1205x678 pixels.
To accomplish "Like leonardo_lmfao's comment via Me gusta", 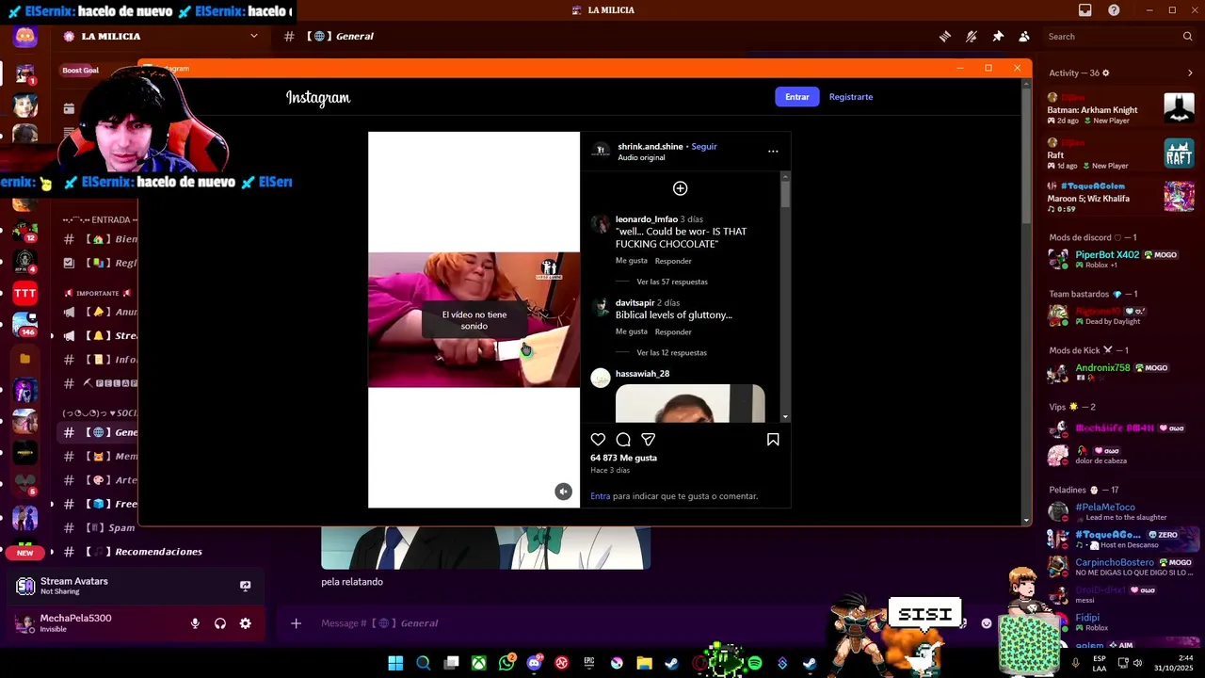I will [x=632, y=261].
